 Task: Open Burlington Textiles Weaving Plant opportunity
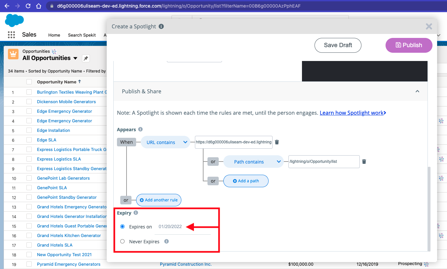(72, 92)
